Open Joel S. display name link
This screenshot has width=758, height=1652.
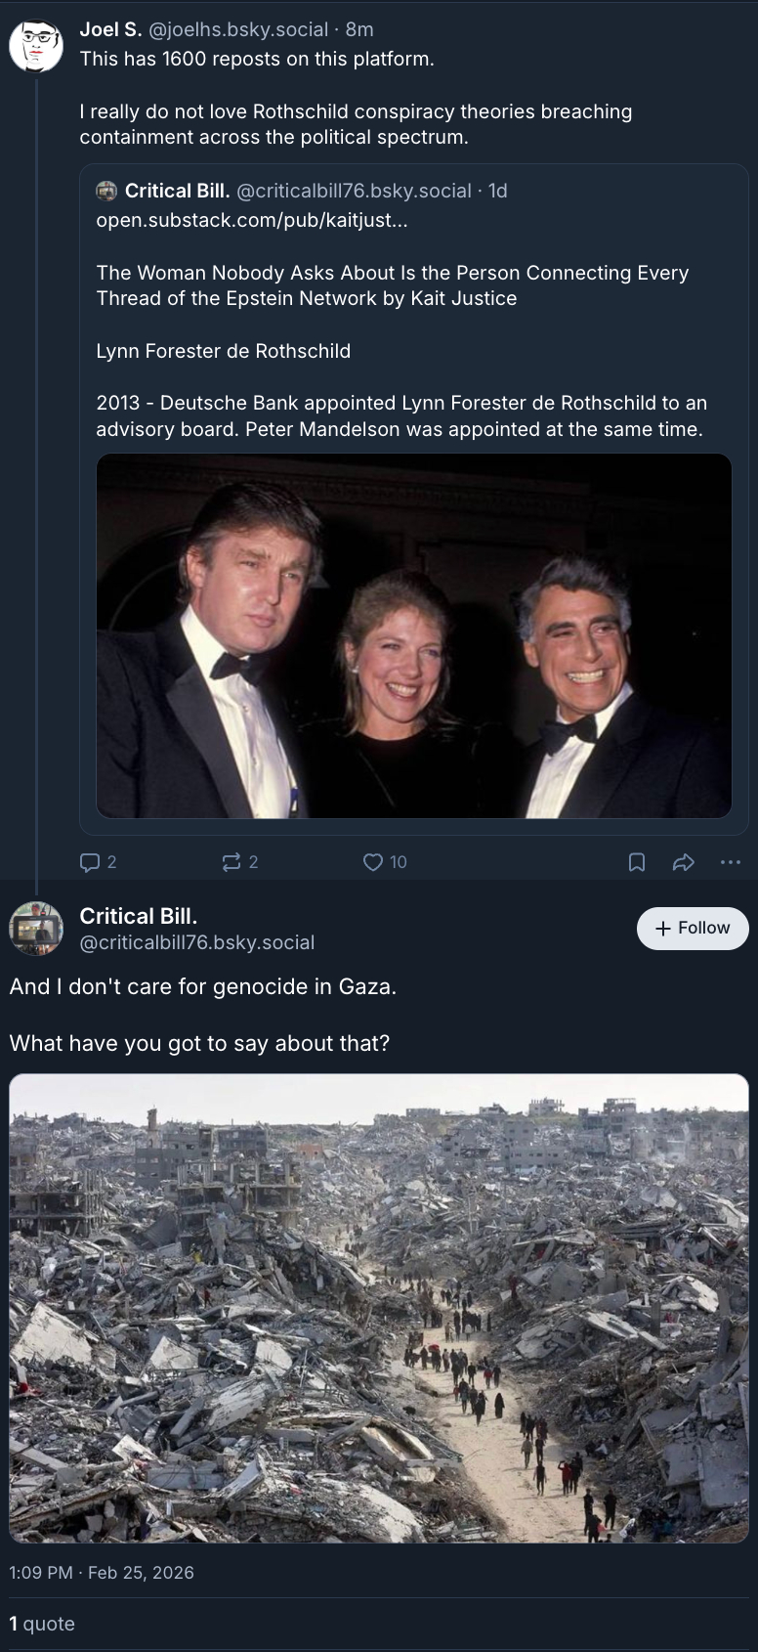tap(110, 30)
